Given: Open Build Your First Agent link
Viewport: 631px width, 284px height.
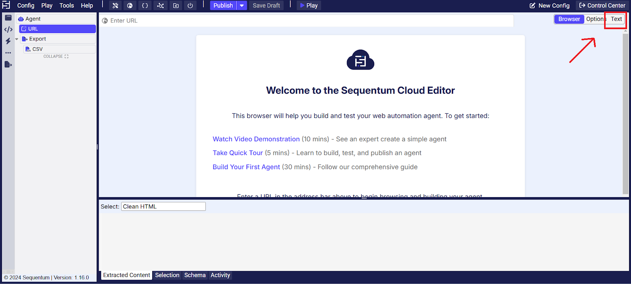Looking at the screenshot, I should pos(246,167).
